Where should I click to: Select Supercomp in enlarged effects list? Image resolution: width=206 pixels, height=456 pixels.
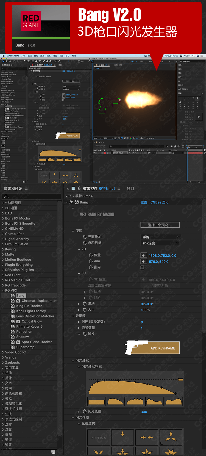25,347
